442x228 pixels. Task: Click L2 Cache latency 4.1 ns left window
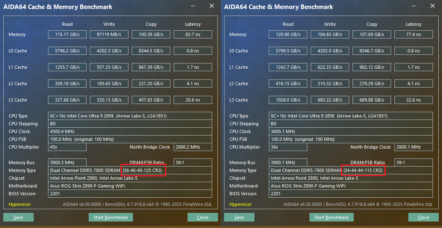[x=193, y=84]
